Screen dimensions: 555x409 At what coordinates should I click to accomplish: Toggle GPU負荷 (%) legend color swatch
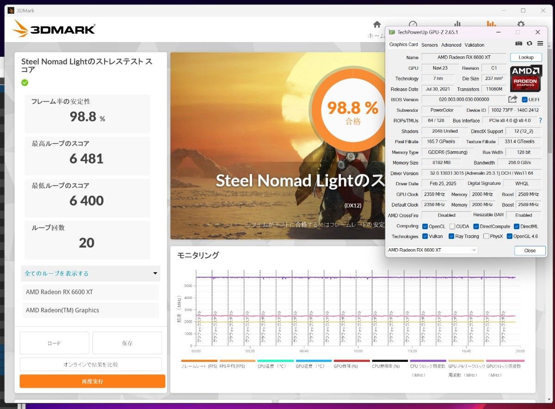coord(352,360)
